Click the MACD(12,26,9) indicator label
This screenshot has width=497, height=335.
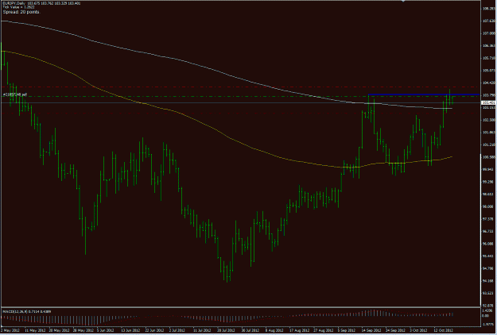click(x=26, y=312)
